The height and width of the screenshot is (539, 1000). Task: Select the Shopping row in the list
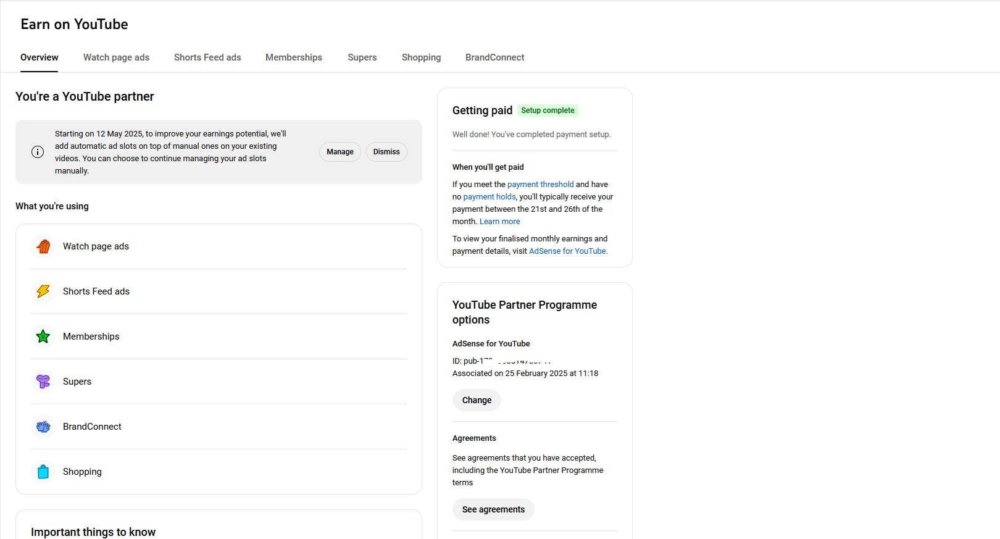point(219,472)
